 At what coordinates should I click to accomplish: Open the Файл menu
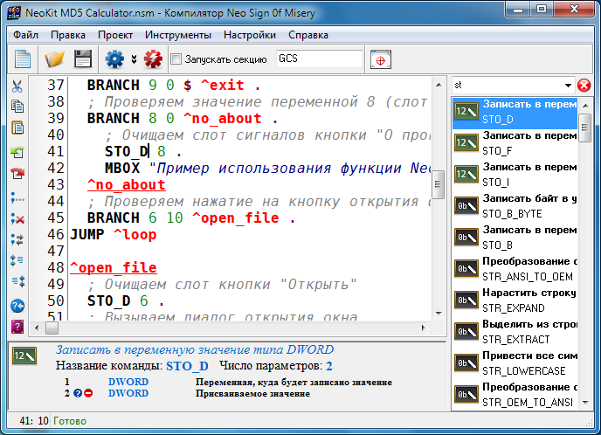[x=25, y=35]
